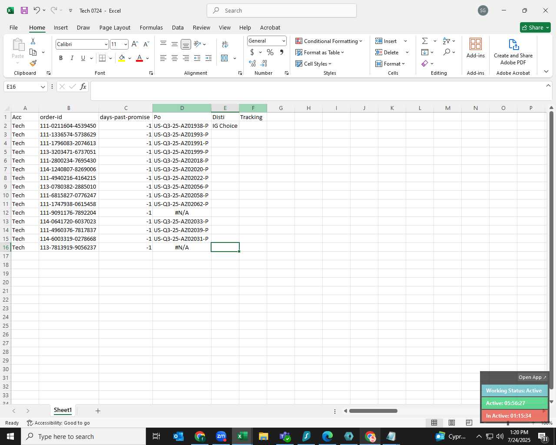This screenshot has width=556, height=445.
Task: Click the Decrease Indent icon
Action: click(197, 58)
